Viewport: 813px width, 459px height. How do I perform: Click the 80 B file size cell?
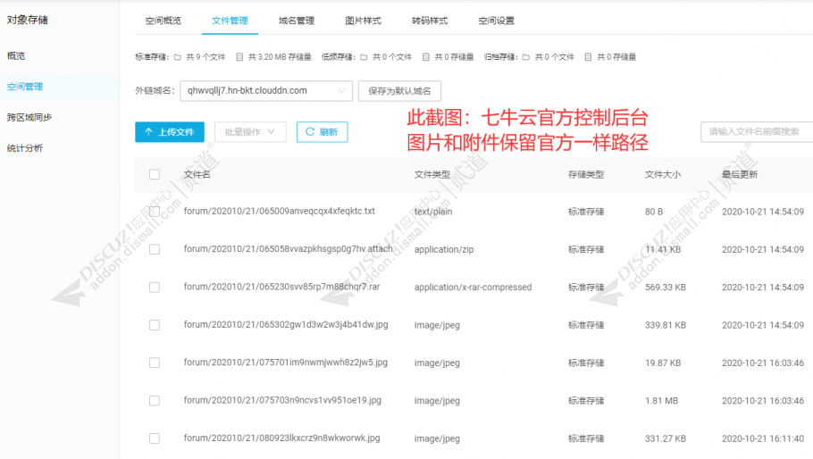654,212
